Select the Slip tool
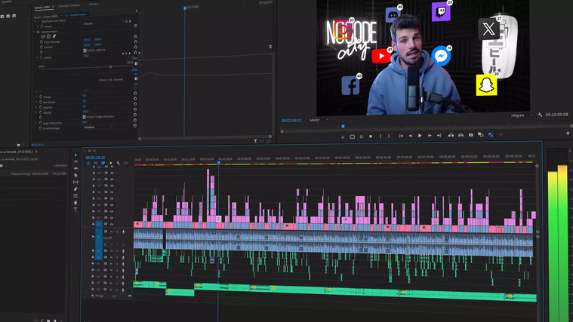The height and width of the screenshot is (322, 573). (x=75, y=182)
